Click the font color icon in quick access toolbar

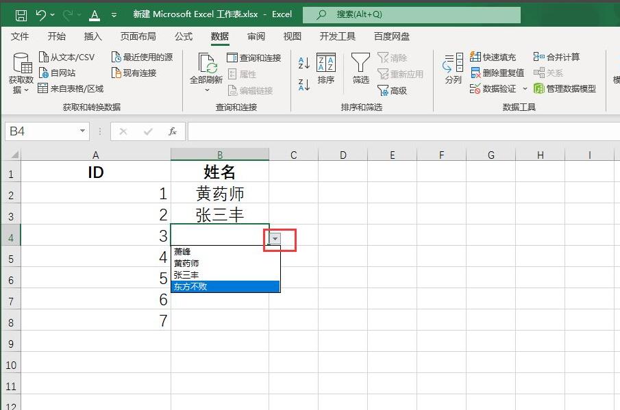(92, 14)
